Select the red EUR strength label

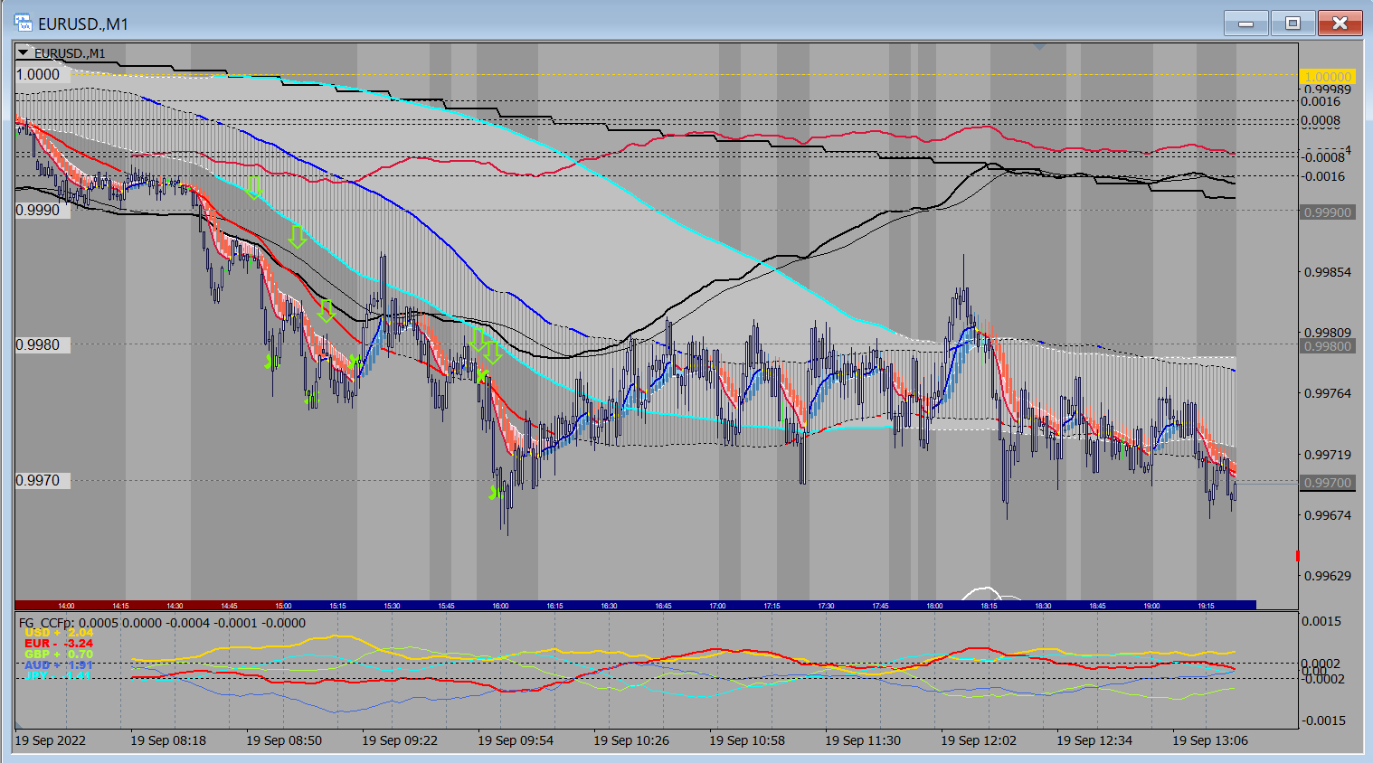pos(59,644)
